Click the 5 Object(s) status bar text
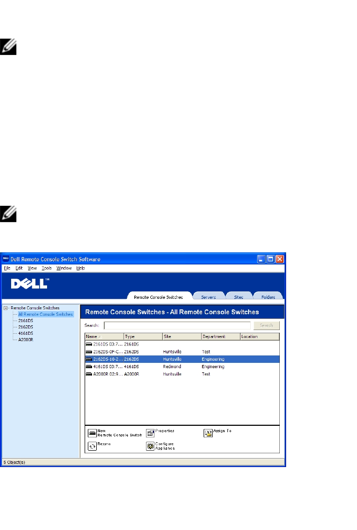357x530 pixels. [x=14, y=462]
